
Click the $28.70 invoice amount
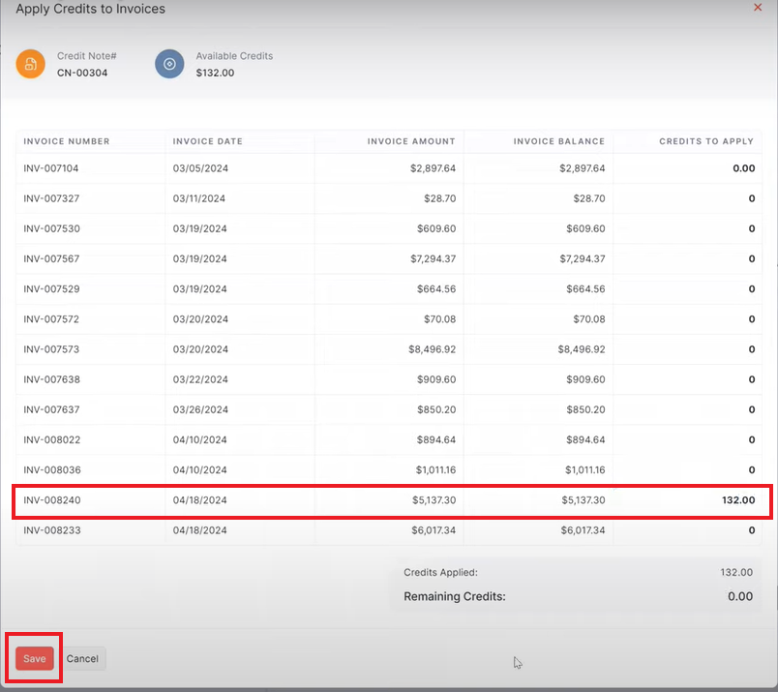pos(439,198)
